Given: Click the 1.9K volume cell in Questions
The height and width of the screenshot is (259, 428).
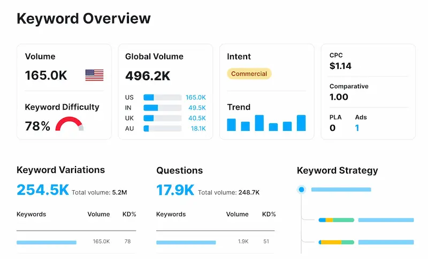Looking at the screenshot, I should tap(243, 241).
